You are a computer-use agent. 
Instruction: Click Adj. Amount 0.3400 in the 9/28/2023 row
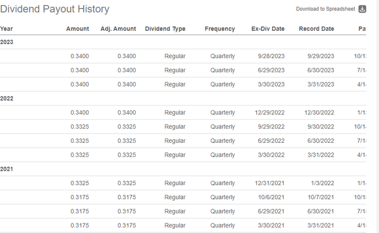(127, 56)
